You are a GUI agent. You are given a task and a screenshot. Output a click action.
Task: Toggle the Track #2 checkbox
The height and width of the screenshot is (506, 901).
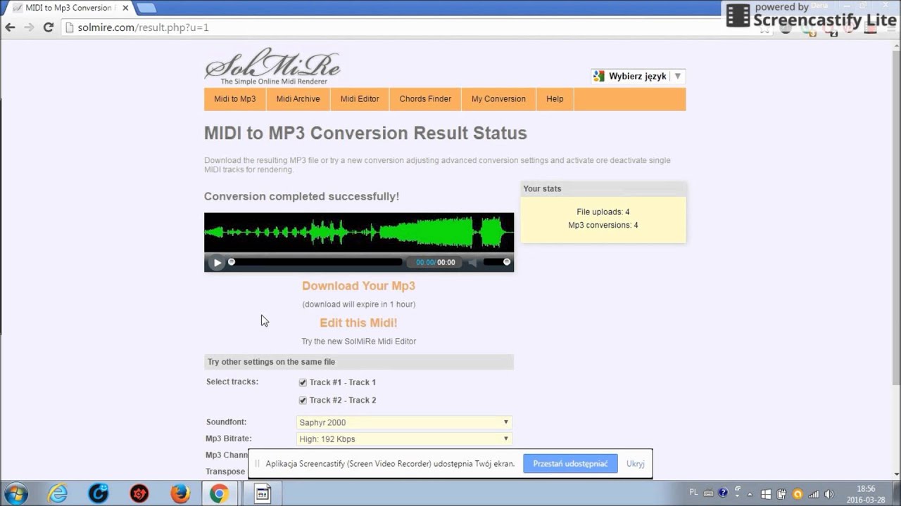coord(303,400)
